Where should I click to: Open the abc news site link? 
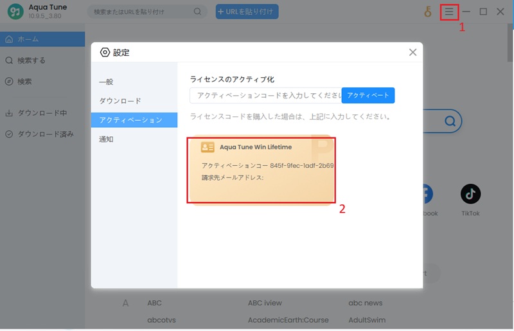point(365,303)
